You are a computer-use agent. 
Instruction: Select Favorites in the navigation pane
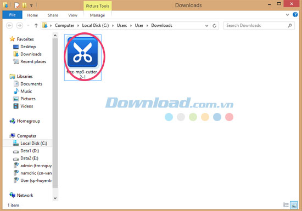click(25, 39)
